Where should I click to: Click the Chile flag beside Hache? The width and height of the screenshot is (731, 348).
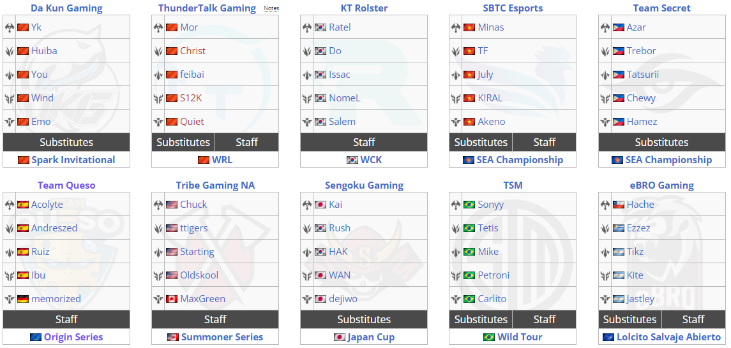[618, 204]
